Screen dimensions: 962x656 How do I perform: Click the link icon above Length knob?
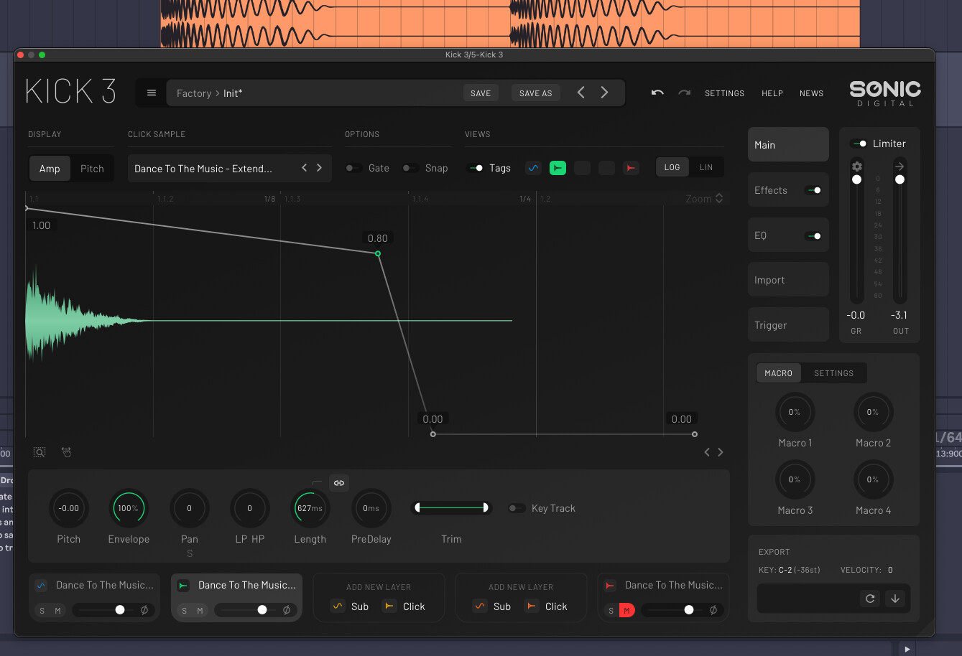339,483
